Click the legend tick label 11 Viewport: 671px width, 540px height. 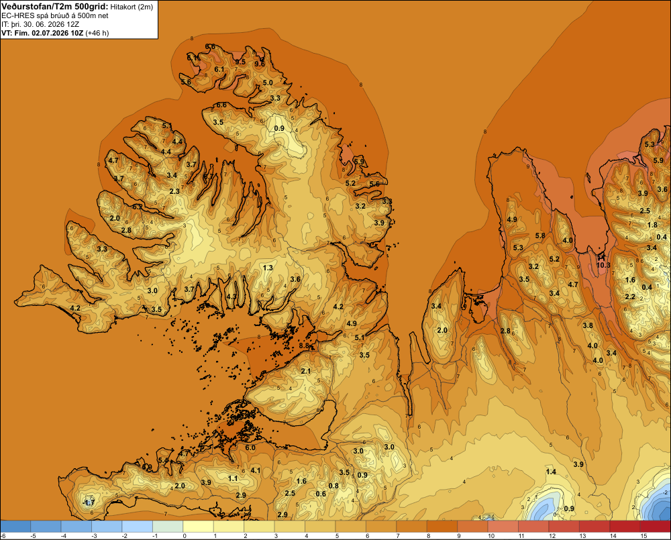521,536
